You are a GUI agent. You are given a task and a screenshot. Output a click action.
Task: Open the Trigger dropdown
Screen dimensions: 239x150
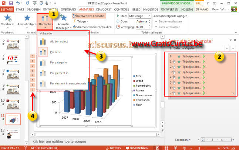coord(81,21)
